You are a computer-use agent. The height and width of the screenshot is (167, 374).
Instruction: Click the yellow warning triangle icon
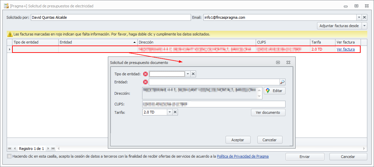(10, 34)
